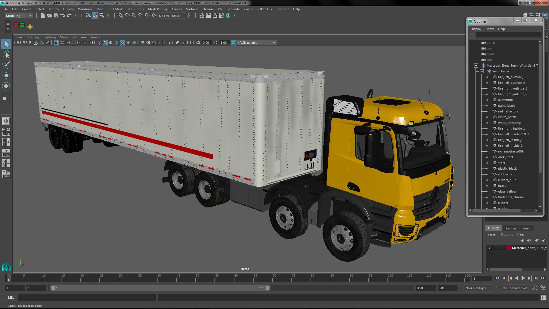The image size is (549, 309).
Task: Click play forwards button
Action: [523, 278]
